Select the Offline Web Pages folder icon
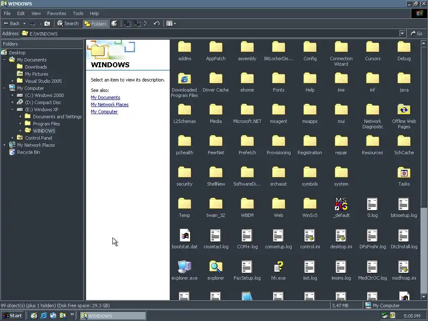428x321 pixels. pos(404,110)
